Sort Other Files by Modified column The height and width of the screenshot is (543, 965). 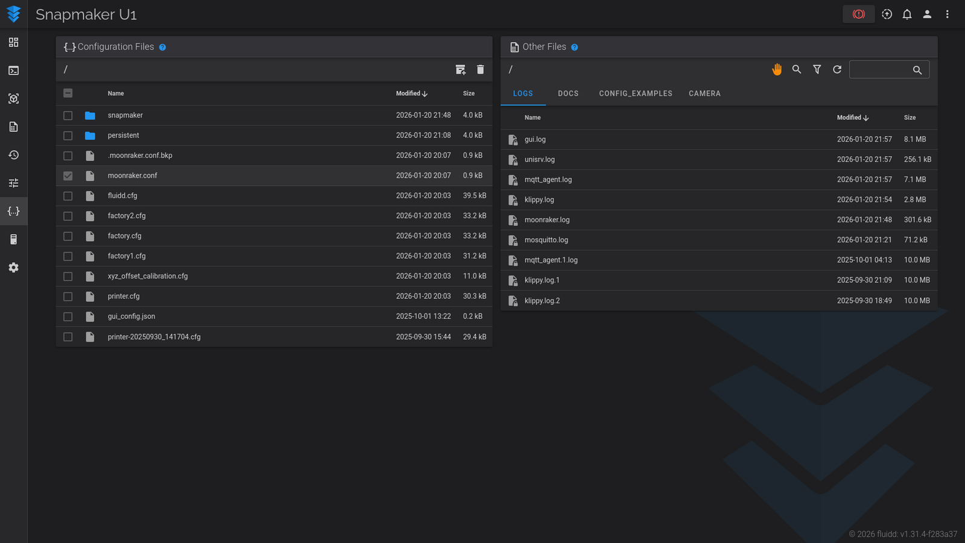pos(852,118)
